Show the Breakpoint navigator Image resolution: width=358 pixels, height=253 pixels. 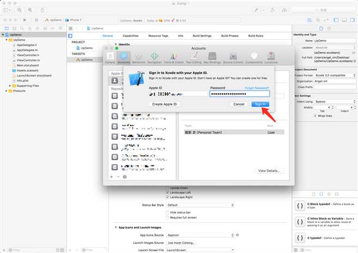coord(53,28)
